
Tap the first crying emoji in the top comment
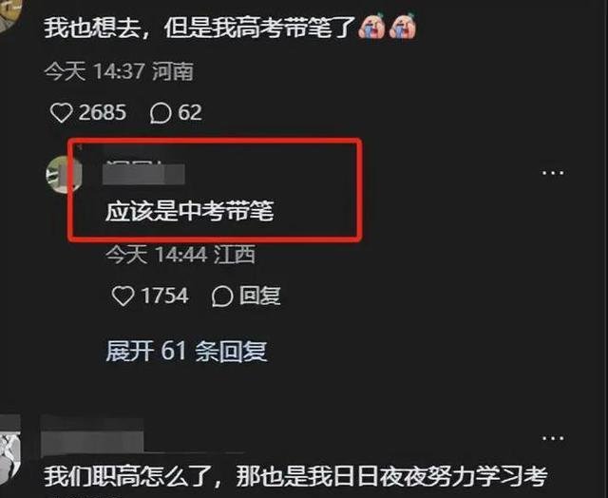click(371, 27)
